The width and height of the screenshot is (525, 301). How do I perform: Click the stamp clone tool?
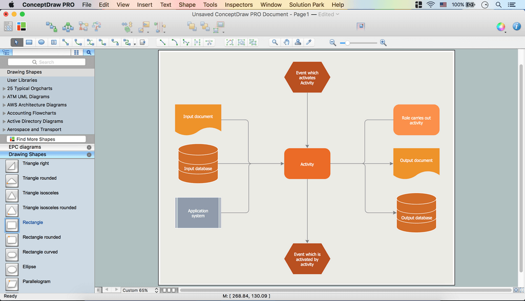[x=298, y=43]
